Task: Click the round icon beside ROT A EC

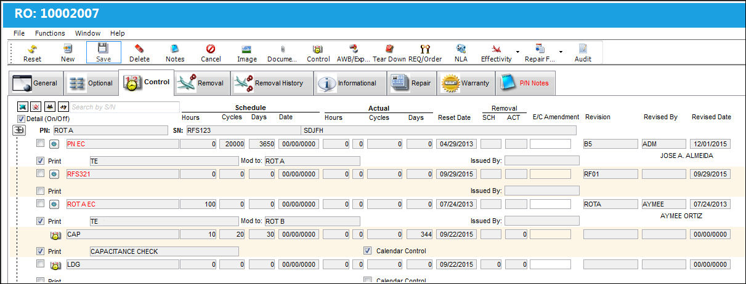Action: [x=54, y=204]
